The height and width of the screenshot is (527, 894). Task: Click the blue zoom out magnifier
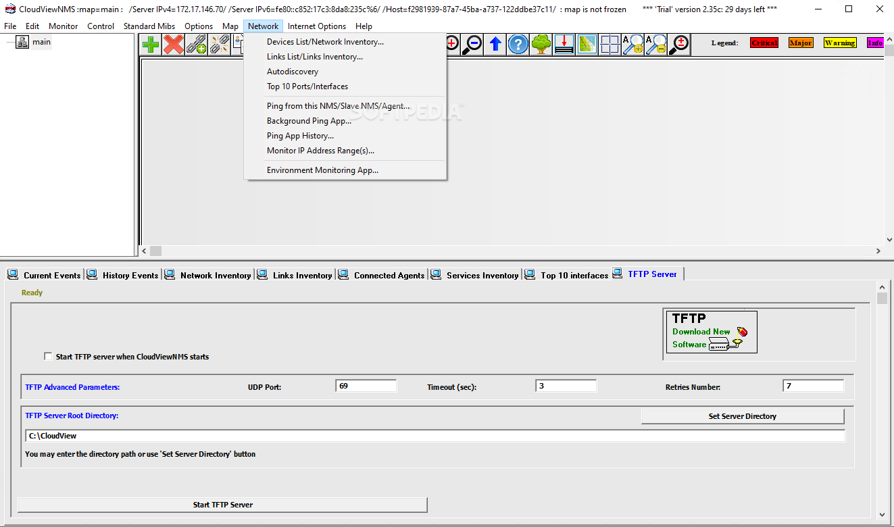473,45
